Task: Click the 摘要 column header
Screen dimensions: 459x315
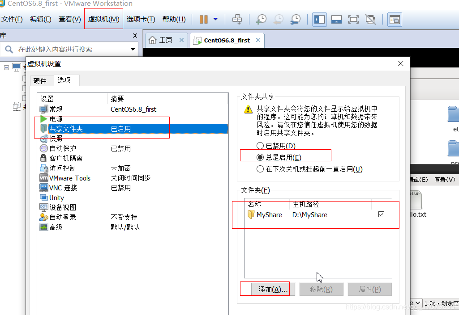Action: click(168, 99)
